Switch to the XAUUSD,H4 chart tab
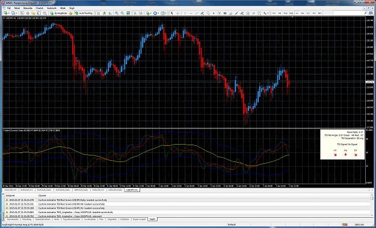This screenshot has height=228, width=376. coord(10,190)
